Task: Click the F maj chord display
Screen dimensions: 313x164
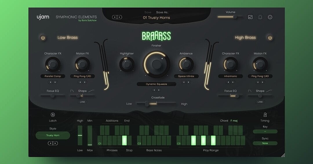Action: 234,121
